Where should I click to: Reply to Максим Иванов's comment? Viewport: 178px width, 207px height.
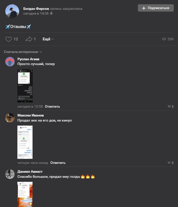click(x=58, y=163)
